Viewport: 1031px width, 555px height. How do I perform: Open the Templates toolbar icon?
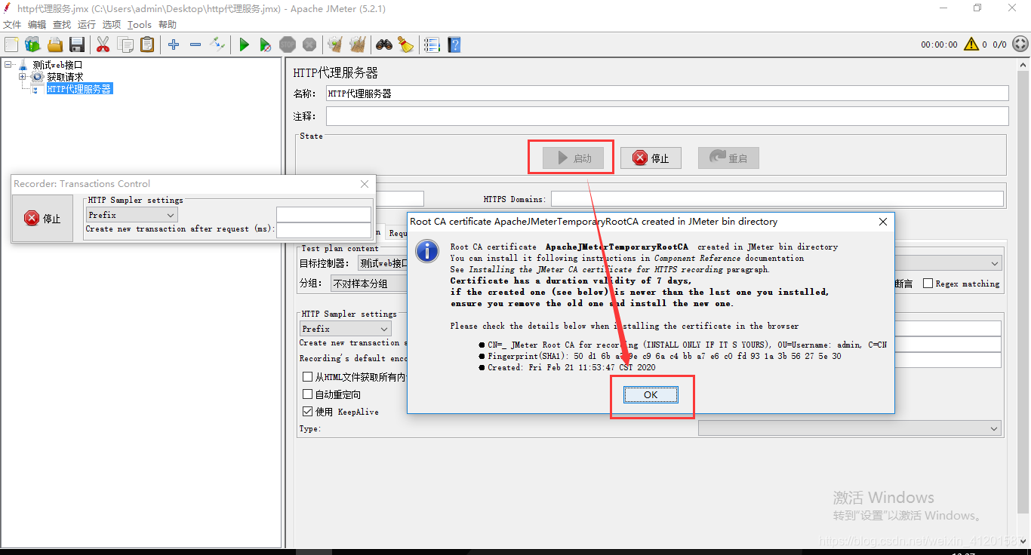coord(32,44)
